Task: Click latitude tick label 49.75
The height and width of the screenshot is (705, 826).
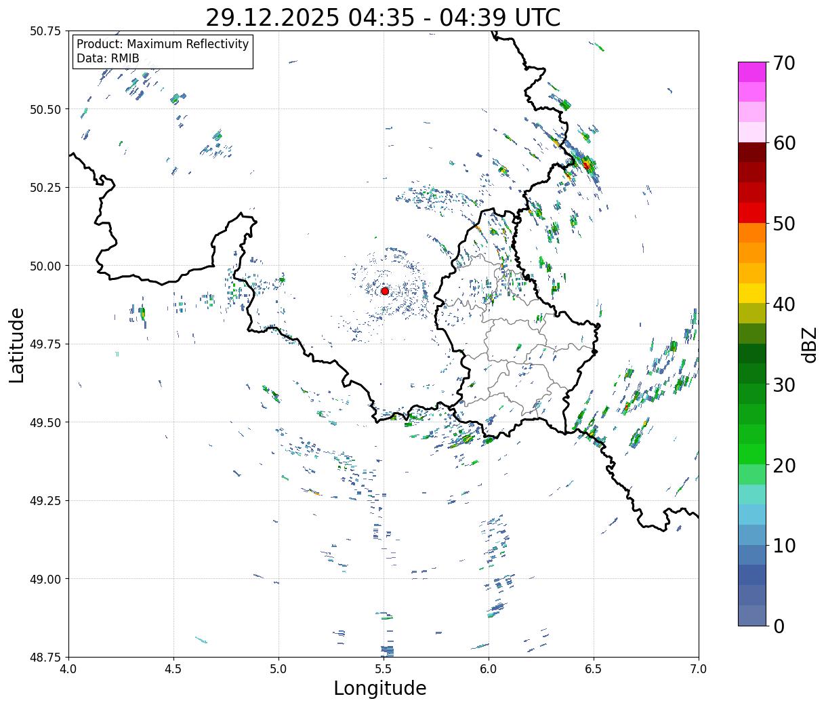Action: click(46, 344)
